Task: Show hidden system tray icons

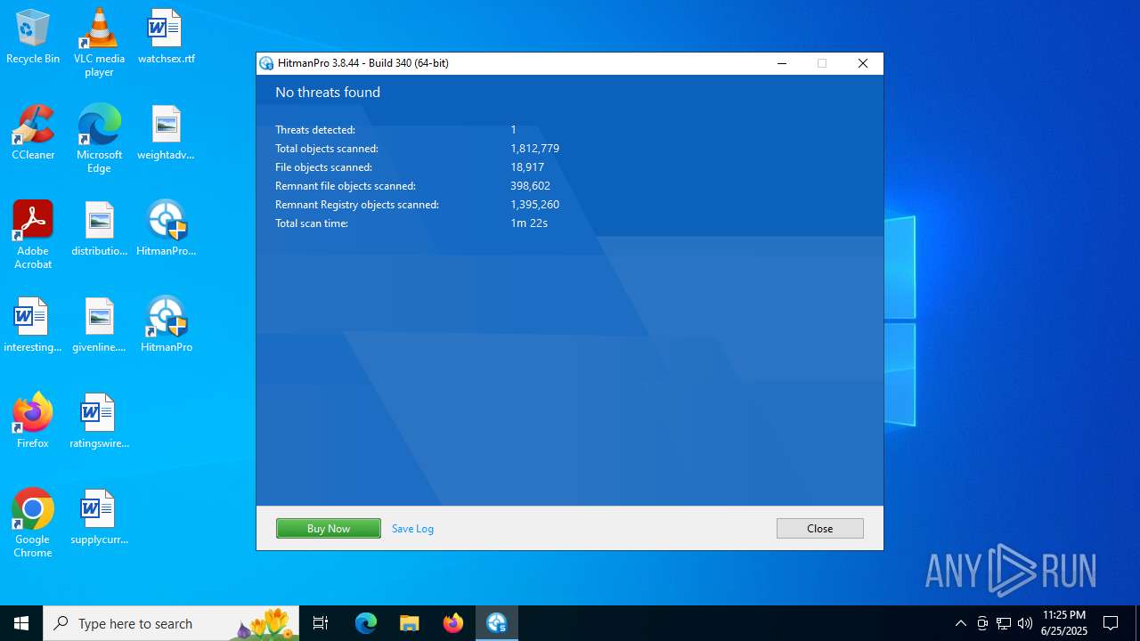Action: (960, 623)
